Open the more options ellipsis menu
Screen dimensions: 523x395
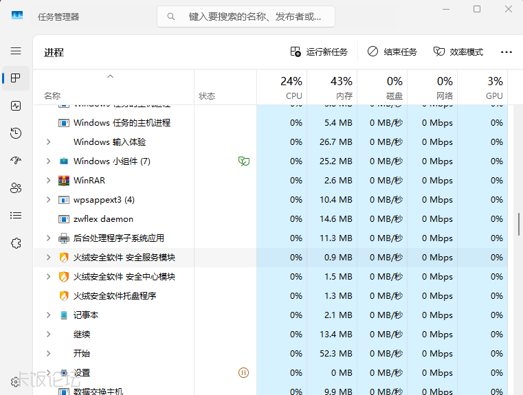[507, 52]
